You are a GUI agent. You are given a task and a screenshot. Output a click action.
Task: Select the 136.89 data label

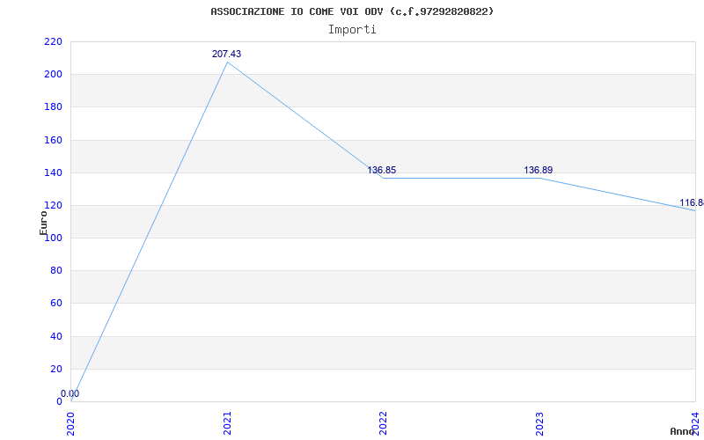tap(538, 170)
